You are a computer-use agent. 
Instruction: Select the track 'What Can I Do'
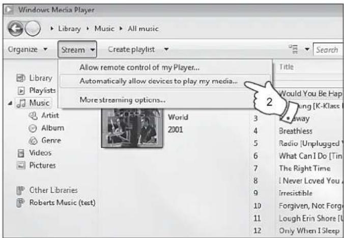(x=310, y=156)
